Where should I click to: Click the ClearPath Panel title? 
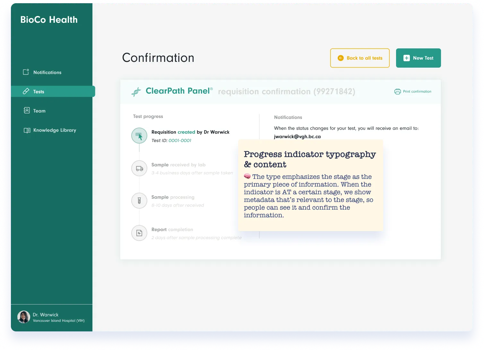[x=179, y=91]
